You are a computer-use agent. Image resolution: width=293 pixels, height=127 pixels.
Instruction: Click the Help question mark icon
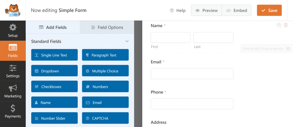[172, 10]
